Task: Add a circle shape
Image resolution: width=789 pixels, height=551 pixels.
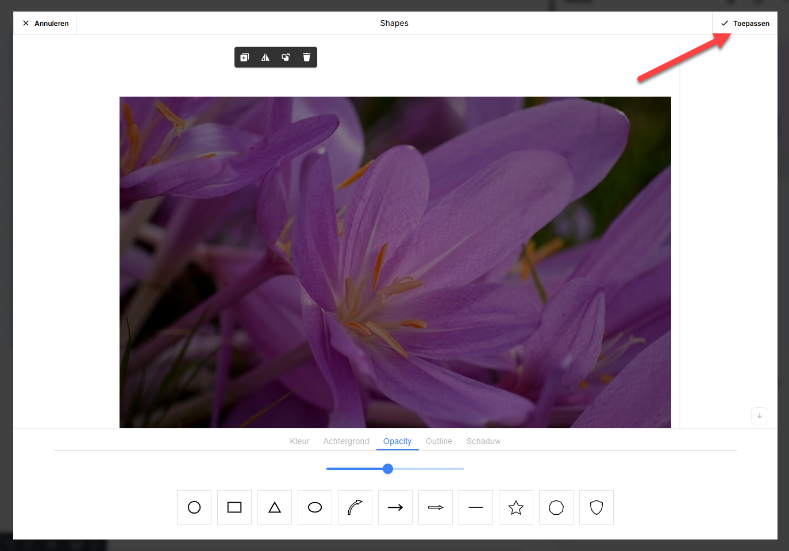Action: 194,507
